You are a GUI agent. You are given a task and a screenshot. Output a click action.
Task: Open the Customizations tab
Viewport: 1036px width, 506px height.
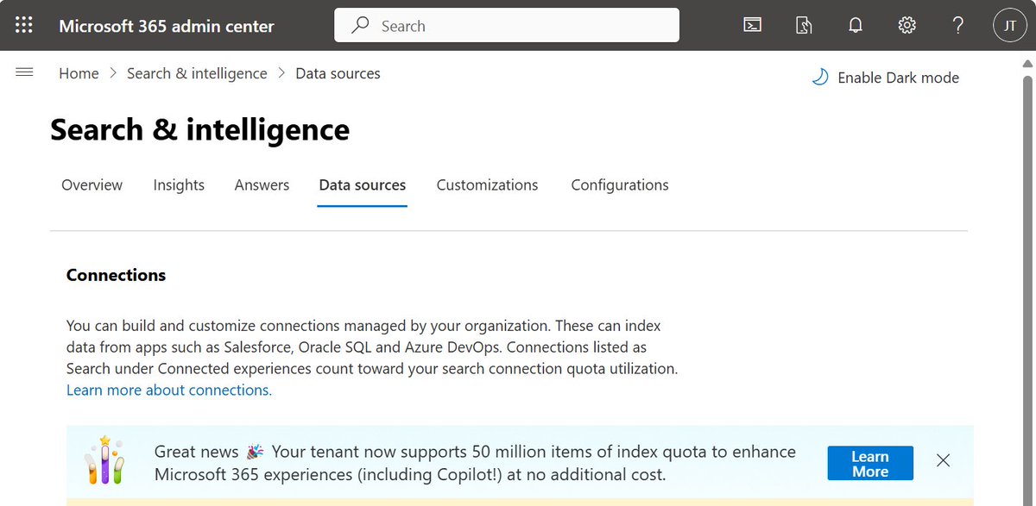coord(487,184)
